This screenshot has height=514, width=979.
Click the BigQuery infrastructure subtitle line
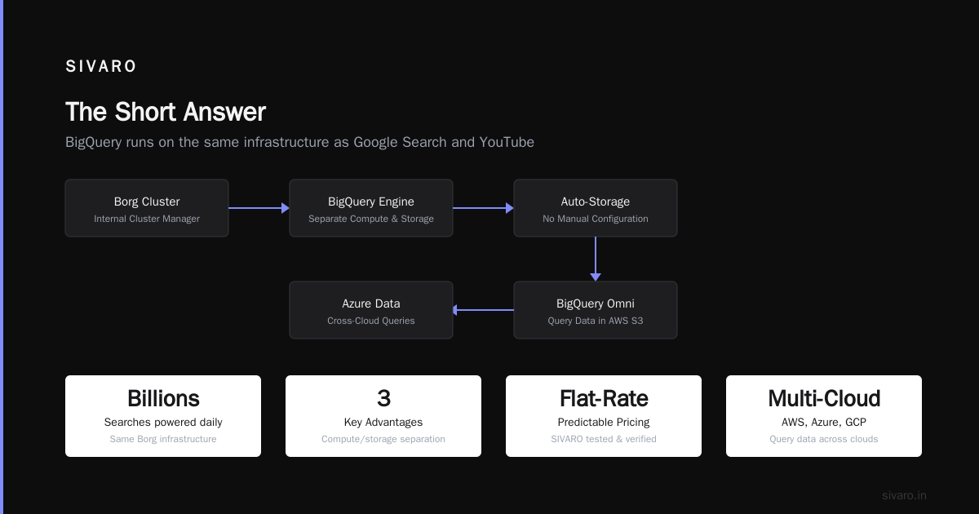299,142
